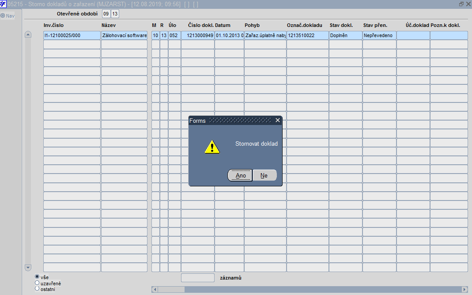Click the Nav indicator icon
The height and width of the screenshot is (295, 472).
point(3,15)
